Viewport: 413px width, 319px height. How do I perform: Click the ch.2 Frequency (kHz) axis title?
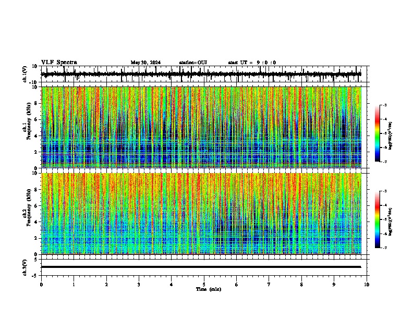click(28, 207)
